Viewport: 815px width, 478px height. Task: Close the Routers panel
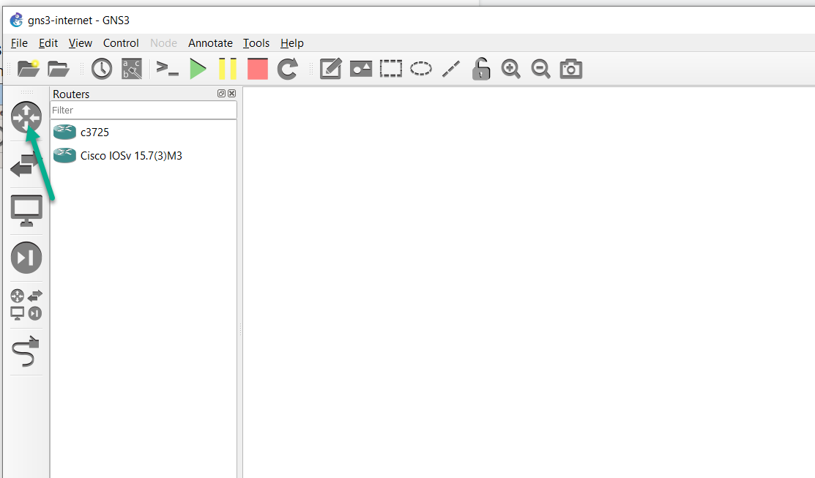click(x=232, y=94)
